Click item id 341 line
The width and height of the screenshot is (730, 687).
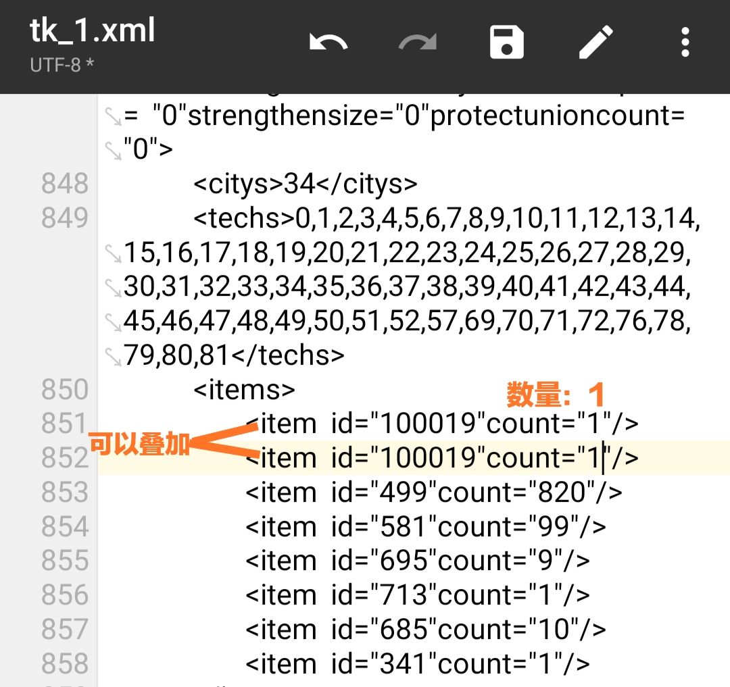(x=416, y=663)
